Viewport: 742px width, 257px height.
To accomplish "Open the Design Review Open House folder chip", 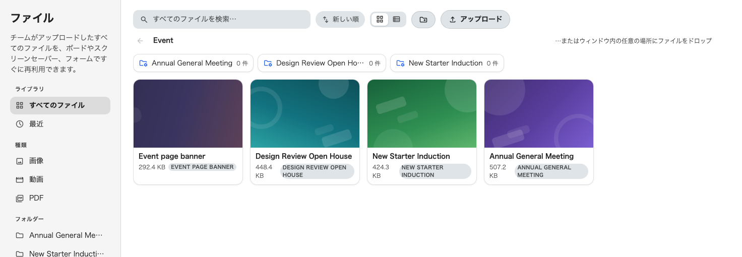I will (322, 63).
